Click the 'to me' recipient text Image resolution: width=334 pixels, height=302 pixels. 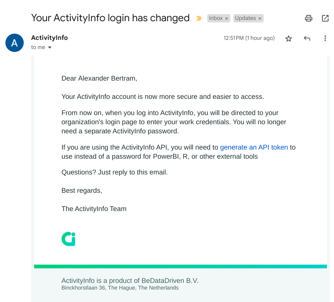tap(38, 47)
